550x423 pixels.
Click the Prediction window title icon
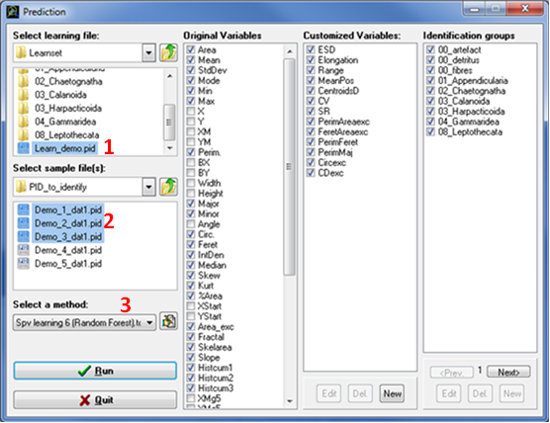pyautogui.click(x=13, y=12)
